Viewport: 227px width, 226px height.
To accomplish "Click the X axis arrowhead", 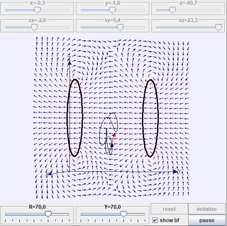I will [50, 174].
